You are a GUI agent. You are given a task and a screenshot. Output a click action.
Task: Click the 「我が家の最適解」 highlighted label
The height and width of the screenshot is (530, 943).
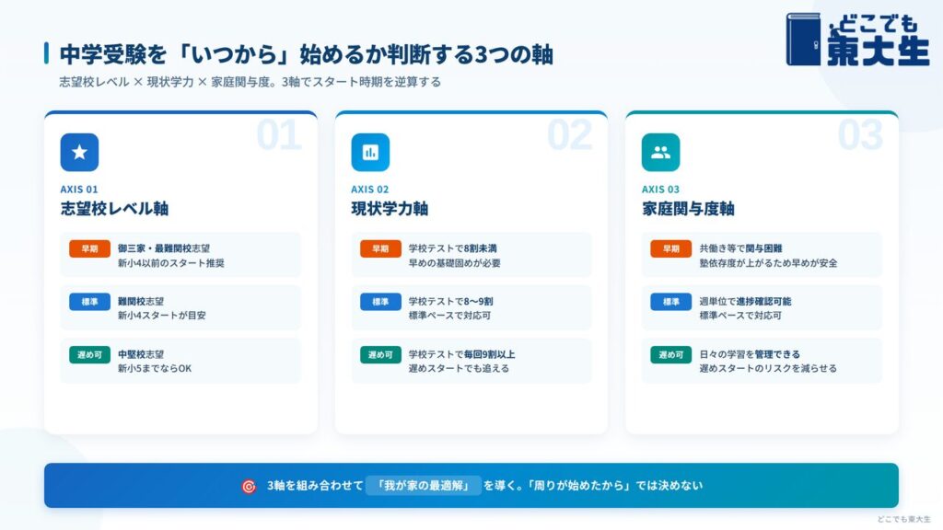click(424, 486)
